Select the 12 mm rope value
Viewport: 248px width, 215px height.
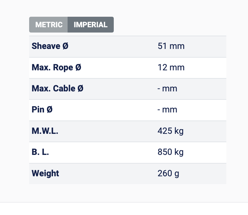pos(171,67)
